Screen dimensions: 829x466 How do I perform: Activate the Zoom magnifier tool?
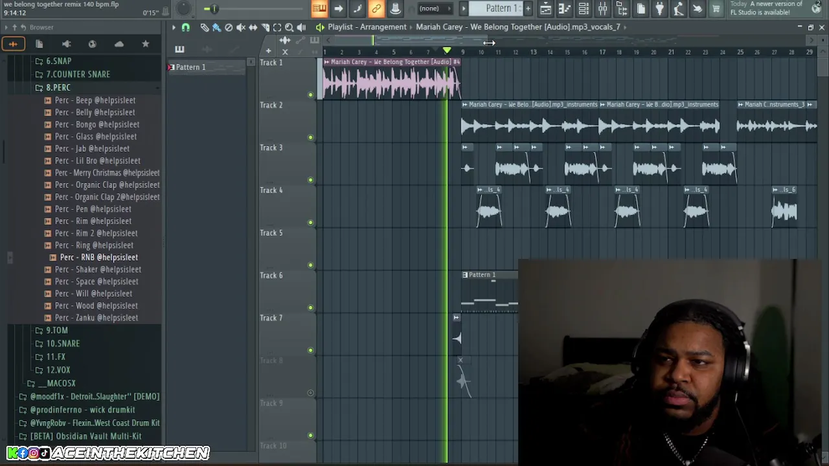tap(290, 27)
